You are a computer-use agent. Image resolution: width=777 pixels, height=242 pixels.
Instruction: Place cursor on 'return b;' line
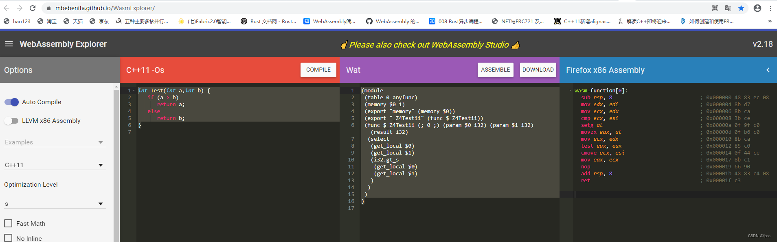pos(171,118)
